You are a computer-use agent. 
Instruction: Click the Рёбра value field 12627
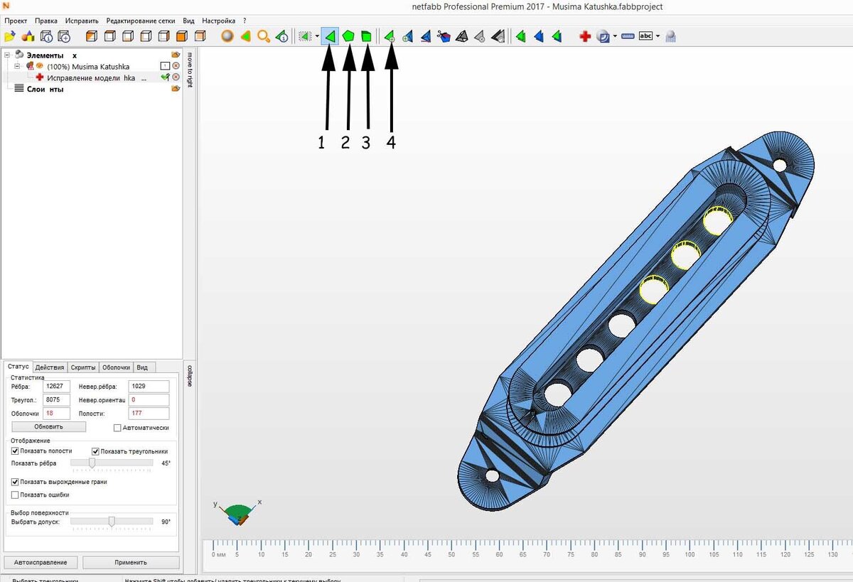tap(56, 387)
